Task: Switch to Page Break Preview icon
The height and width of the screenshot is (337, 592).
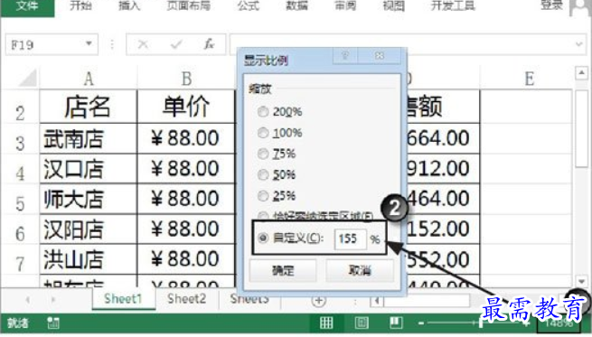Action: point(396,323)
